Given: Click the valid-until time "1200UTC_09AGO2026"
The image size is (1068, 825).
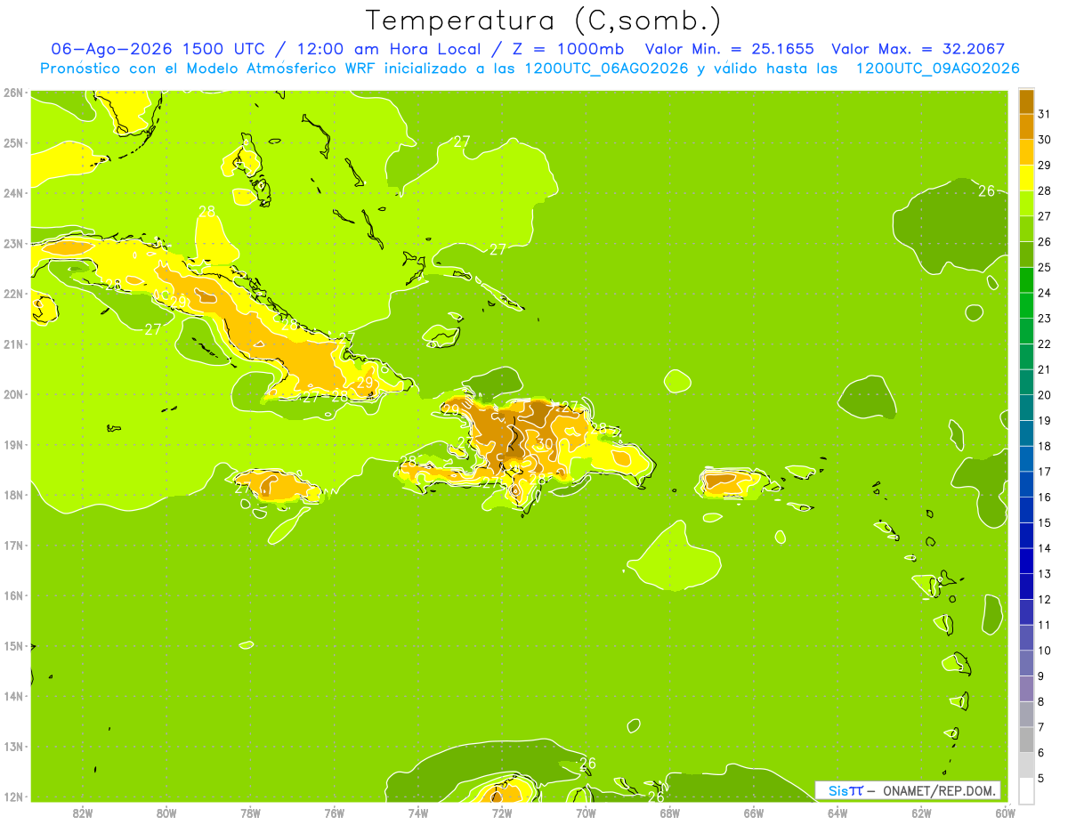Looking at the screenshot, I should [937, 69].
